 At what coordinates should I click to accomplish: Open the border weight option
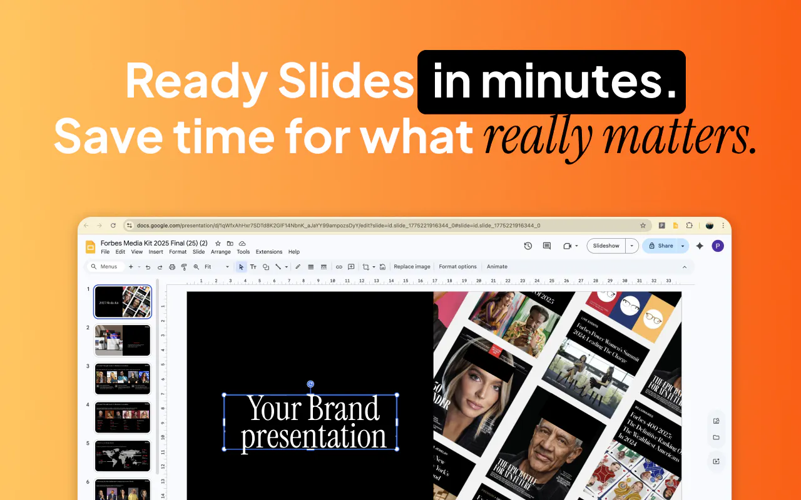[311, 267]
